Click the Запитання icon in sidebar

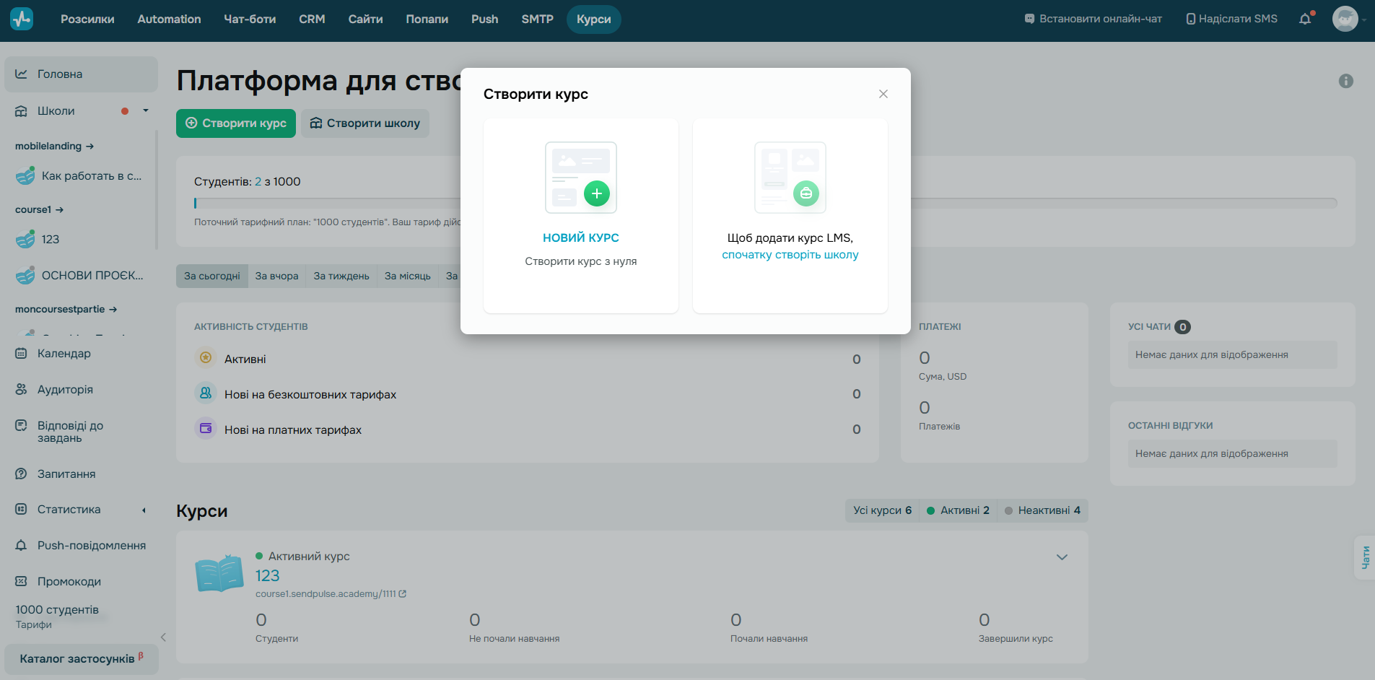pyautogui.click(x=22, y=474)
